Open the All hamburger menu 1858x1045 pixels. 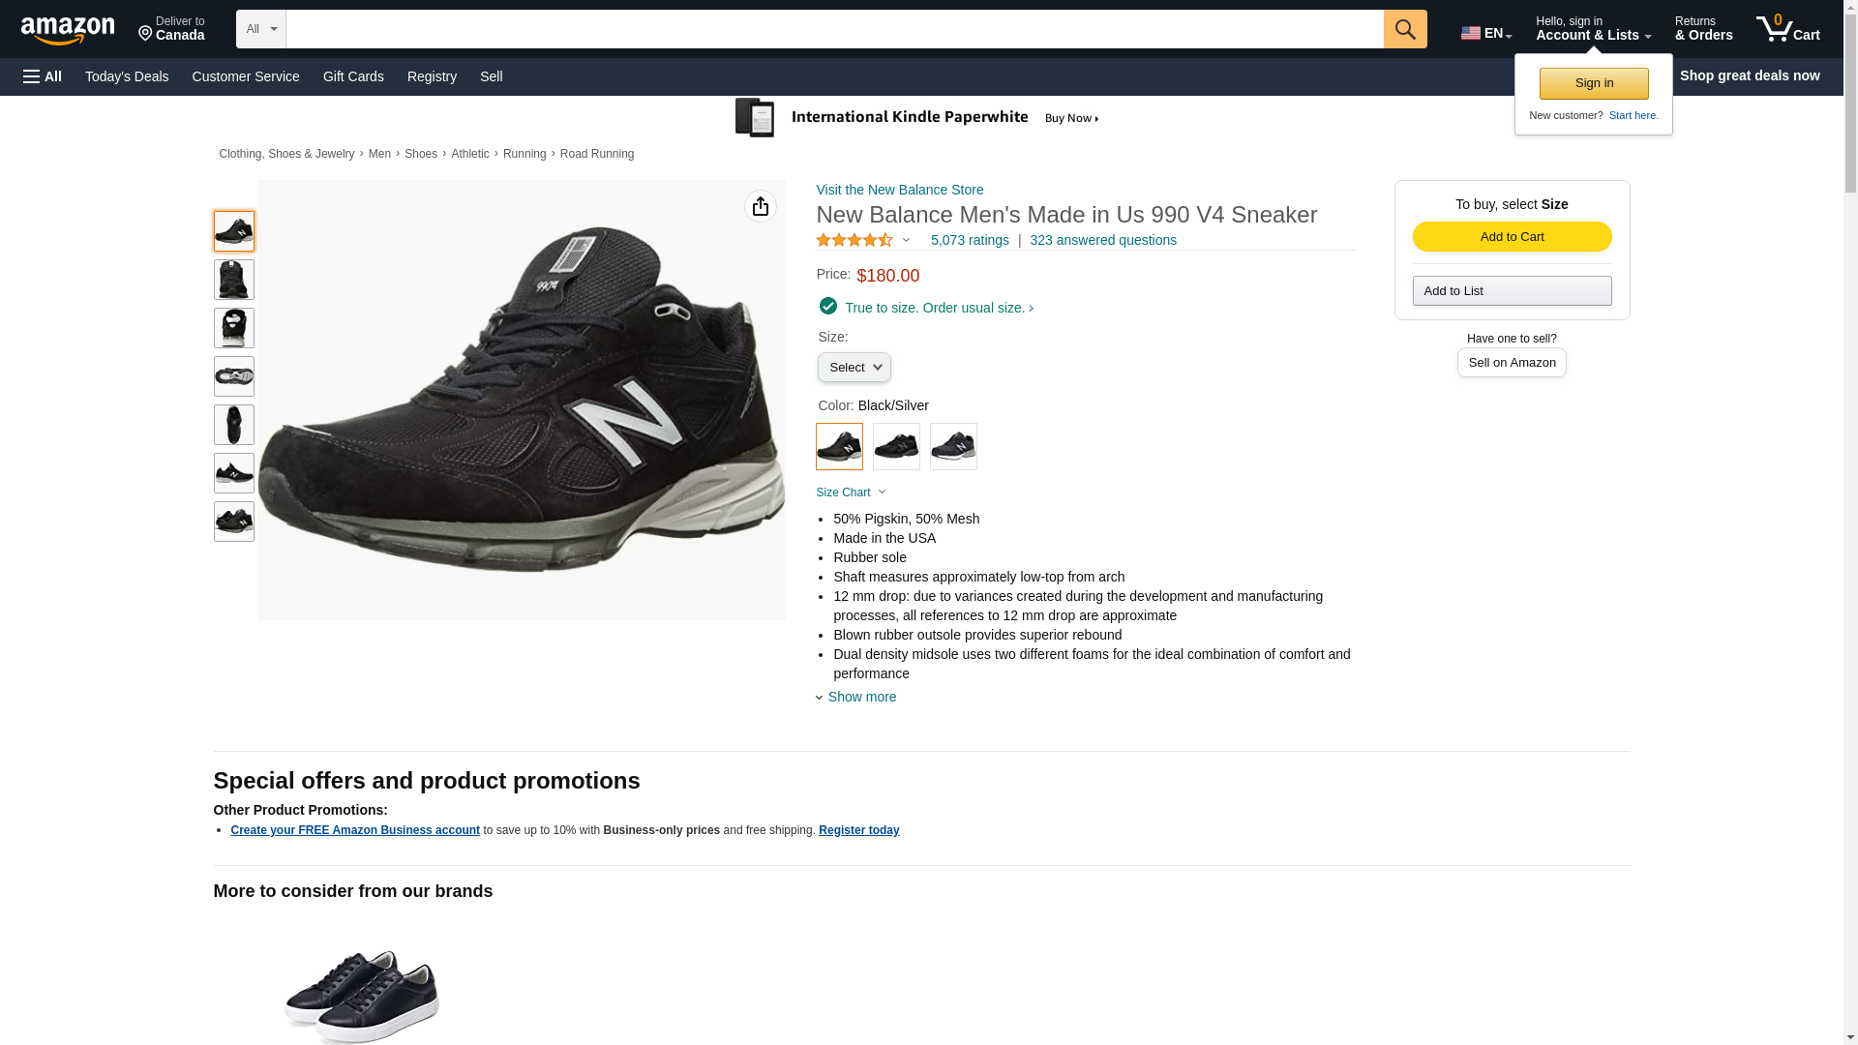coord(43,76)
